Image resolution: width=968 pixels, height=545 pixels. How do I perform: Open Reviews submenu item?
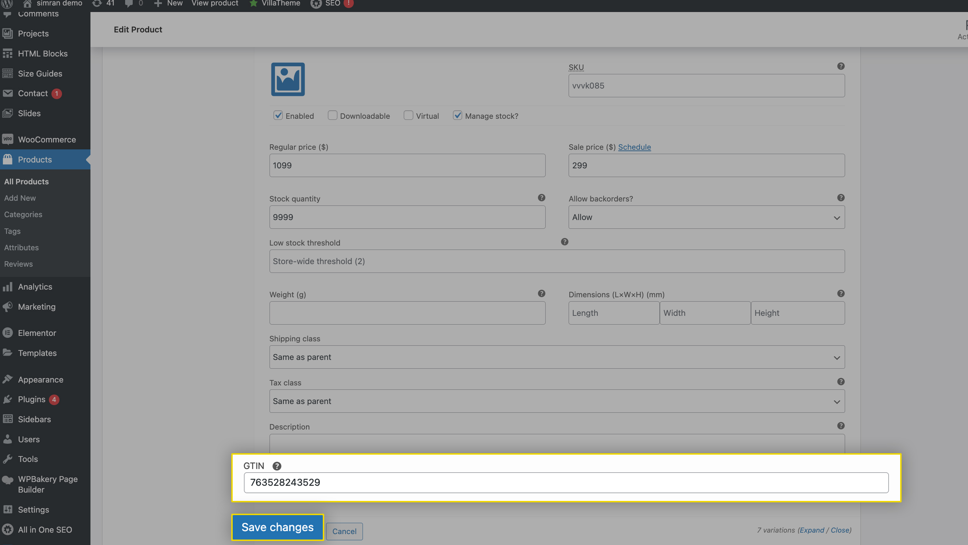click(18, 264)
